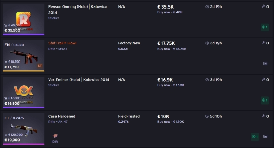Click the Reason Gaming sticker thumbnail
The image size is (274, 148).
[x=23, y=18]
